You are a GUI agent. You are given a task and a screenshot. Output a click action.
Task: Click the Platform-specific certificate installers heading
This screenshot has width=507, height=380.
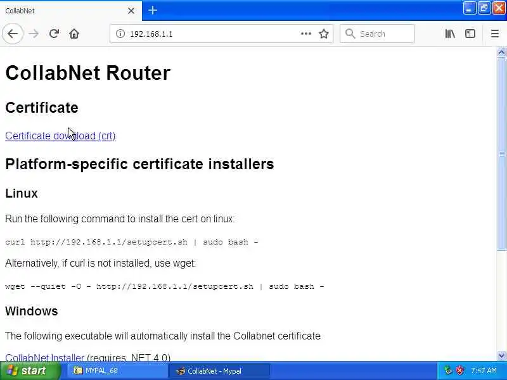(139, 164)
